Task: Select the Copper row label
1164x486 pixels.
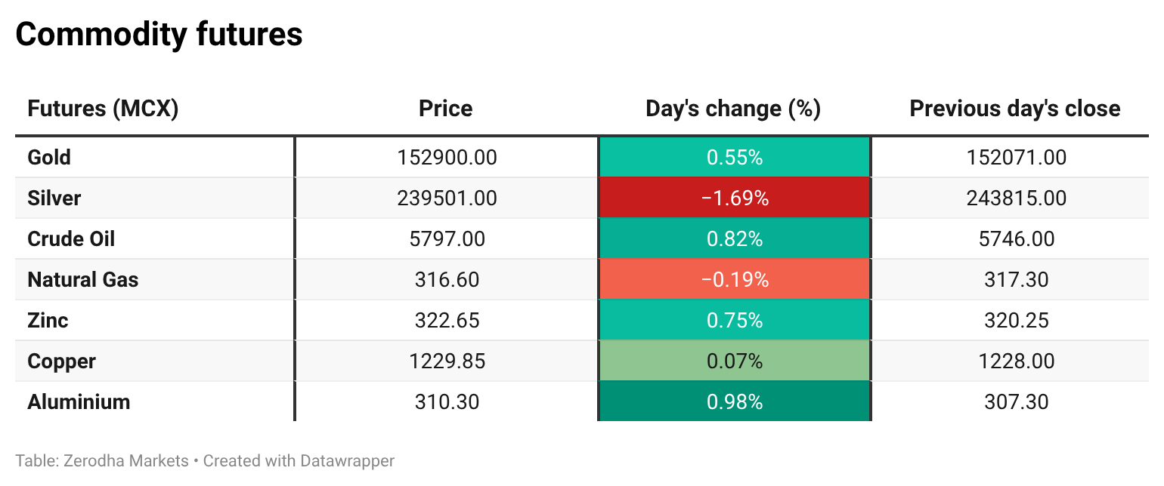Action: pyautogui.click(x=61, y=361)
